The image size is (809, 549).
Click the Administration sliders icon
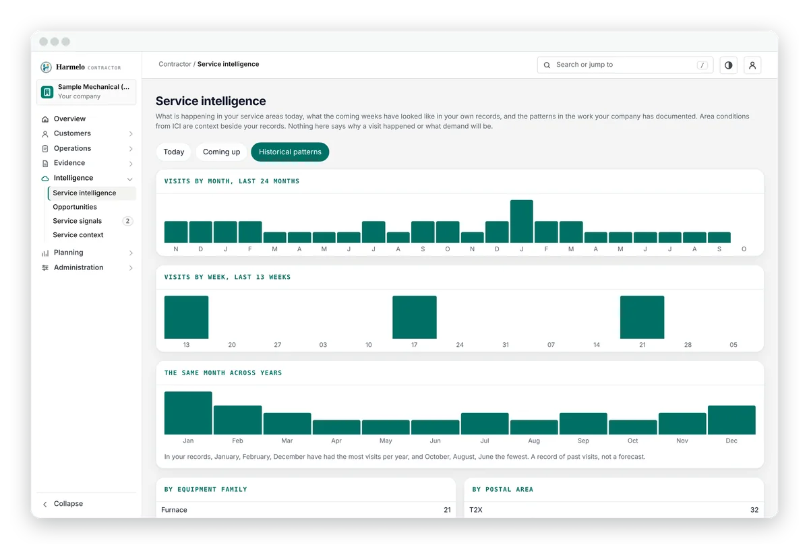click(x=45, y=268)
